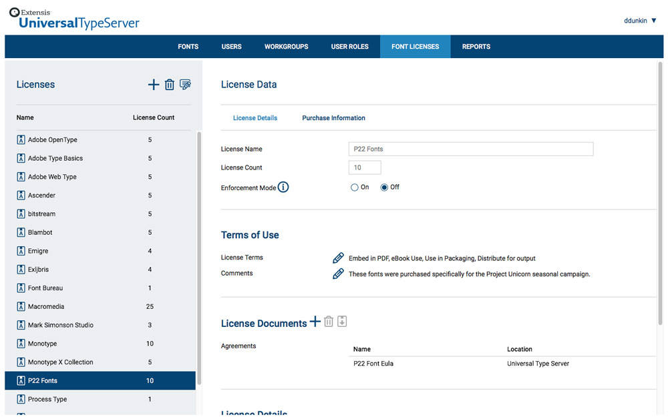Switch to WORKGROUPS tab

click(287, 47)
